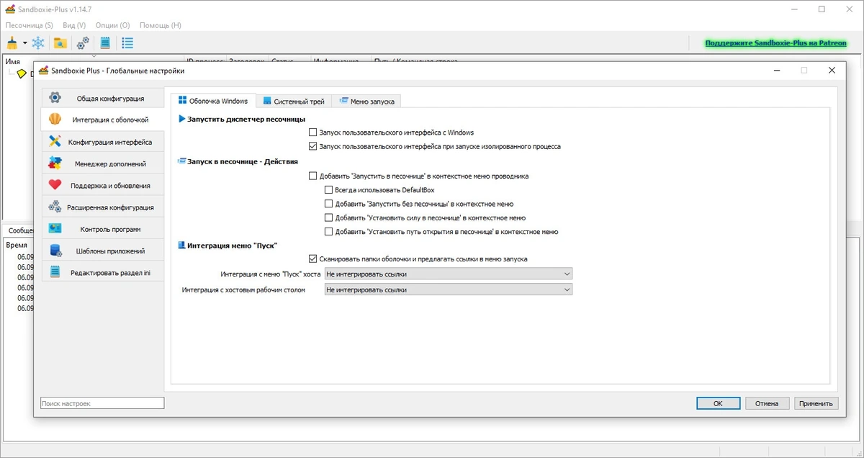This screenshot has height=458, width=864.
Task: Click puzzle icon of Менеджер дополнений
Action: pos(55,163)
